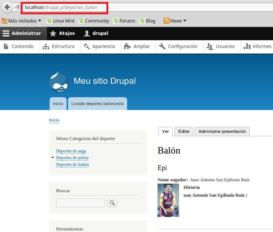Click the Epi article heading

pos(162,168)
